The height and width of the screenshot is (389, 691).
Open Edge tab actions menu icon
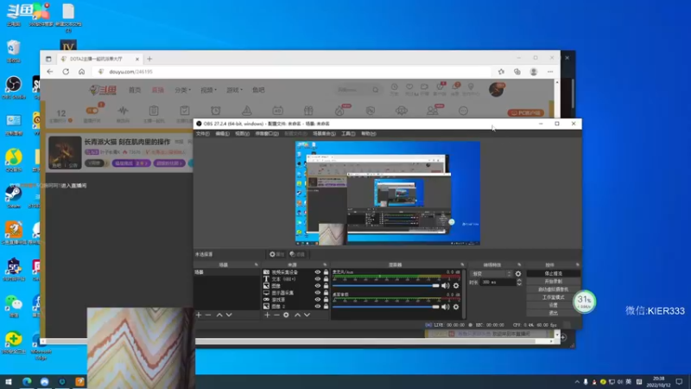(x=48, y=59)
